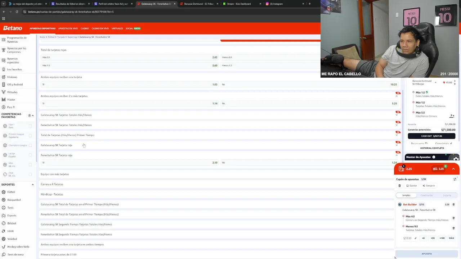Open bet slip settings sliders icon

(455, 179)
